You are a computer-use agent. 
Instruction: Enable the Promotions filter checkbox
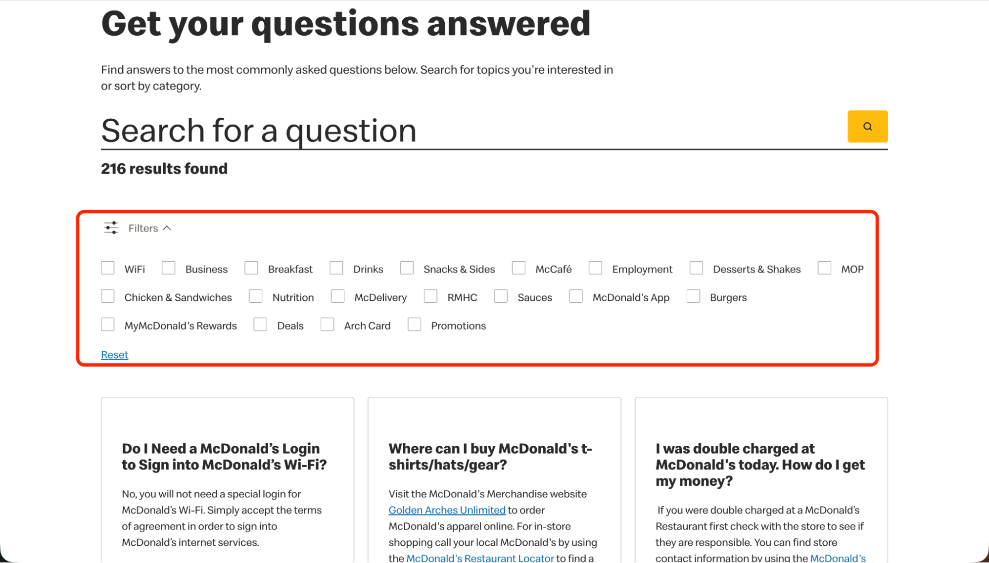(x=414, y=324)
